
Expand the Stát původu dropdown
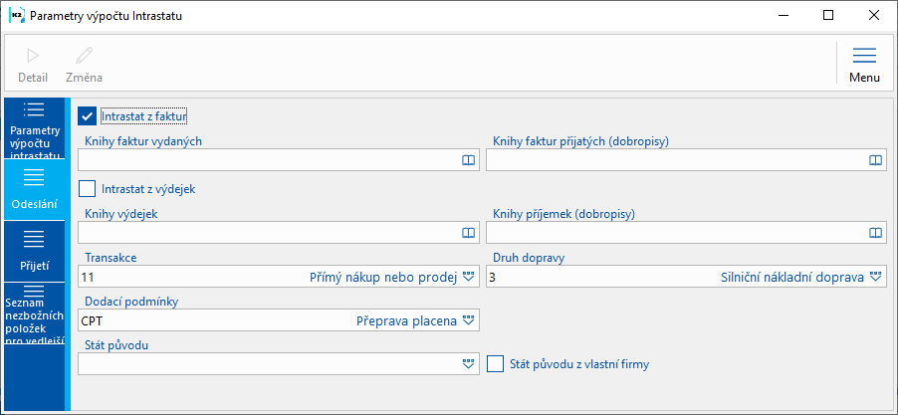[x=468, y=364]
